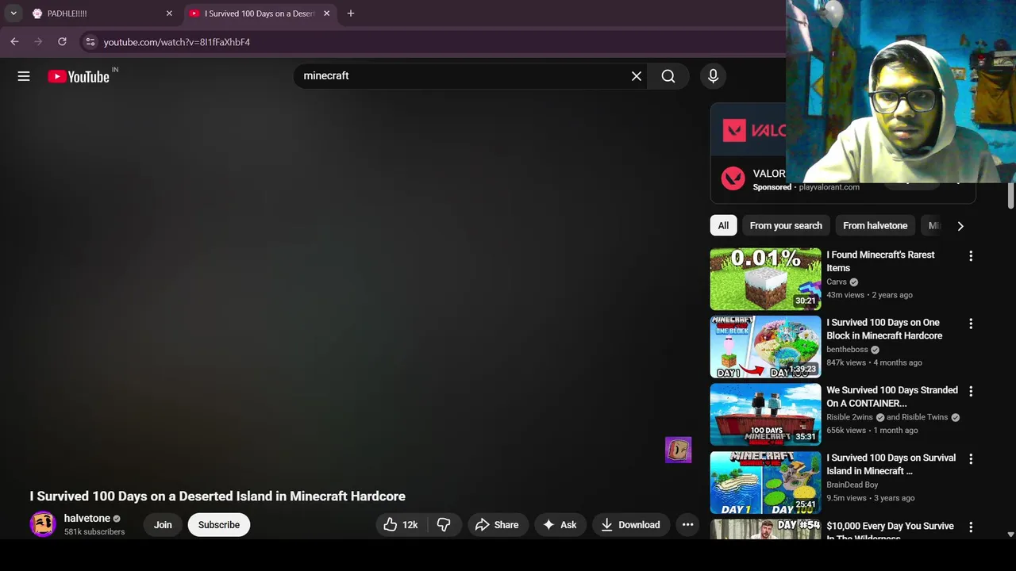
Task: Click the page scroll-down arrow
Action: (x=1010, y=535)
